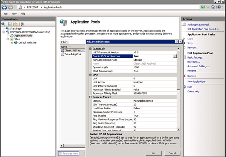The image size is (226, 157).
Task: Click Rename action link
Action: (192, 71)
